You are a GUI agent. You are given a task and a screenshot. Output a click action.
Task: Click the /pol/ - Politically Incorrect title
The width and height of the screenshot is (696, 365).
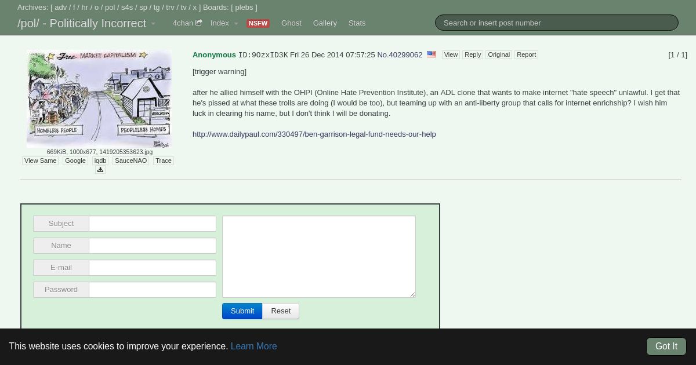tap(82, 24)
